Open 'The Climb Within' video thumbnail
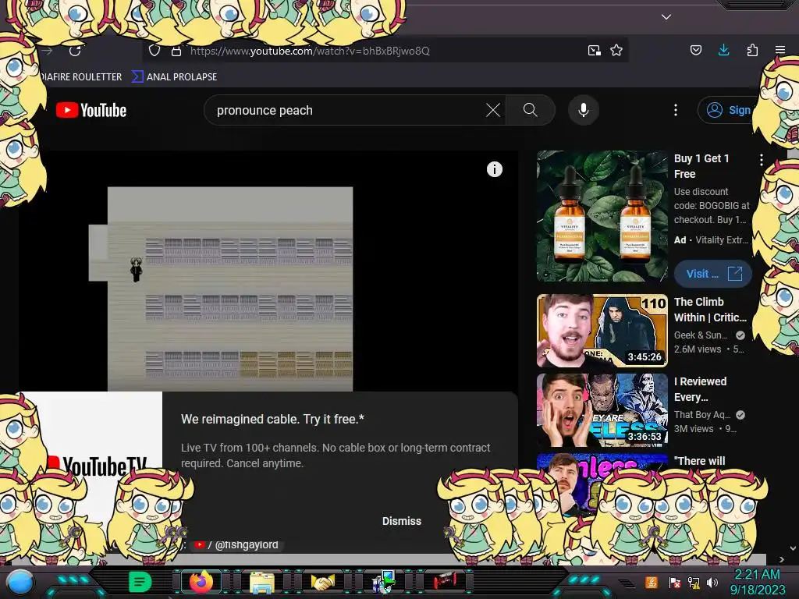Viewport: 799px width, 599px height. 602,331
